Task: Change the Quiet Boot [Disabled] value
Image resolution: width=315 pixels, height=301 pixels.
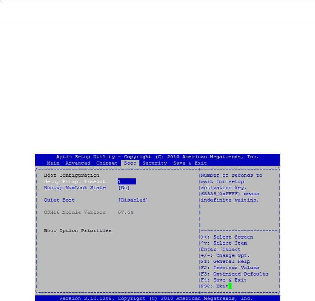Action: click(133, 200)
